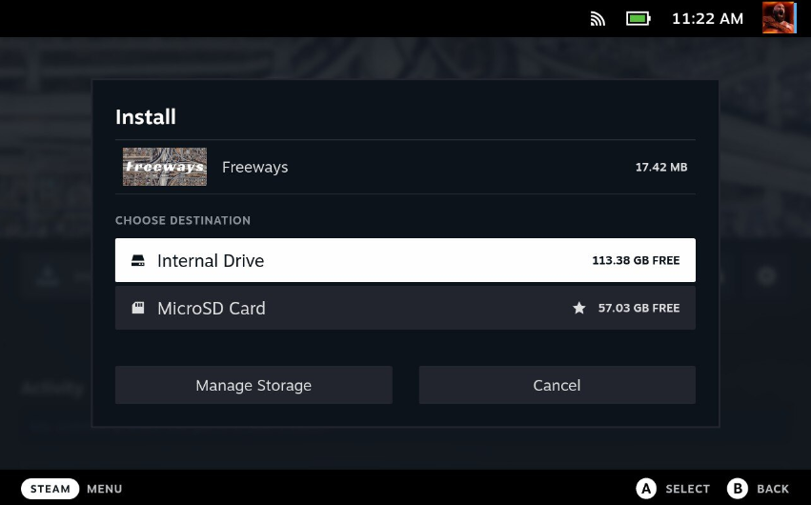Click the Internal Drive disk icon
The height and width of the screenshot is (505, 811).
(138, 260)
